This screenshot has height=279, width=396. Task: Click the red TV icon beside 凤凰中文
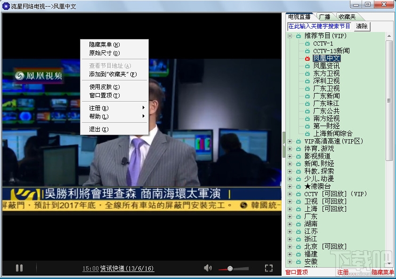(308, 58)
